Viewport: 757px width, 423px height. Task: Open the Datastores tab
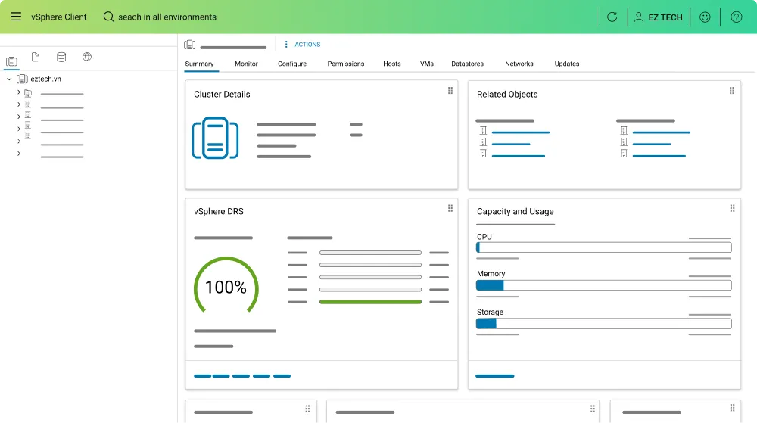tap(467, 64)
